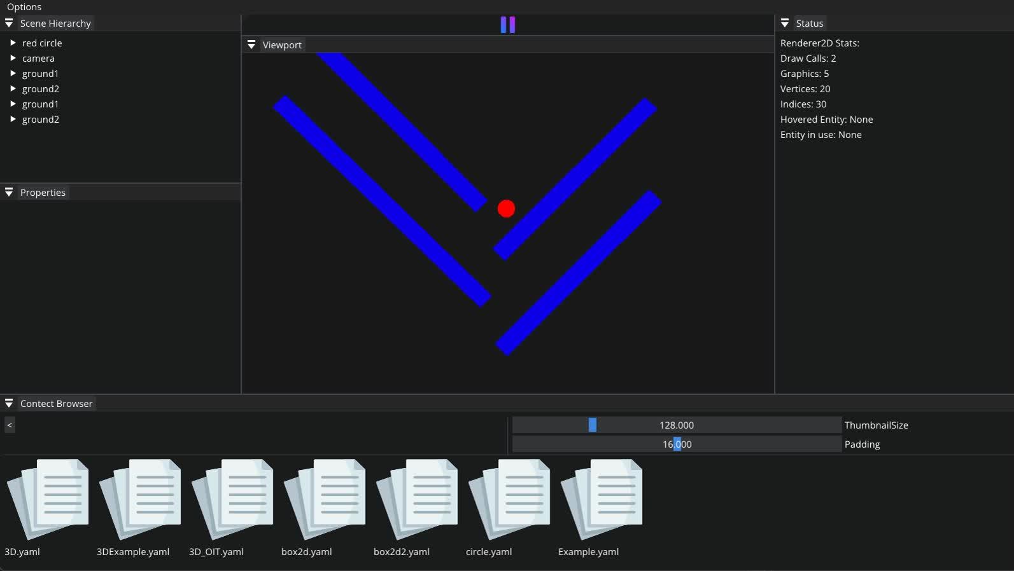Select the red circle in the viewport
Viewport: 1014px width, 571px height.
point(506,209)
